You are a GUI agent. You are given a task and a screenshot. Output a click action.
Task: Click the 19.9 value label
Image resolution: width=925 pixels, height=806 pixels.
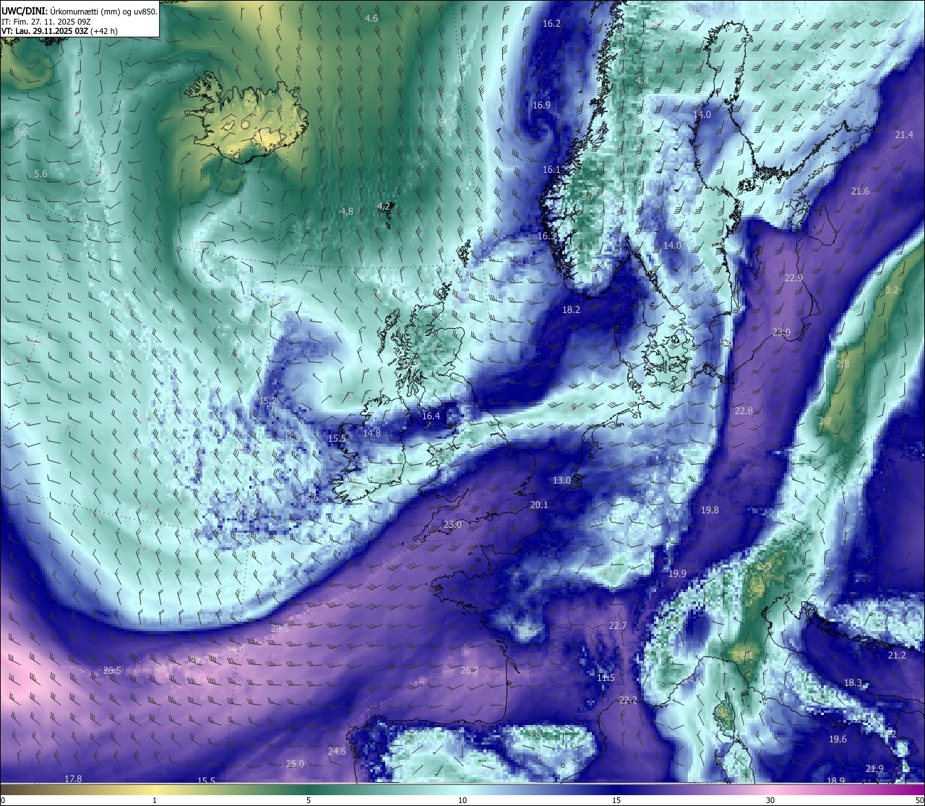click(677, 573)
